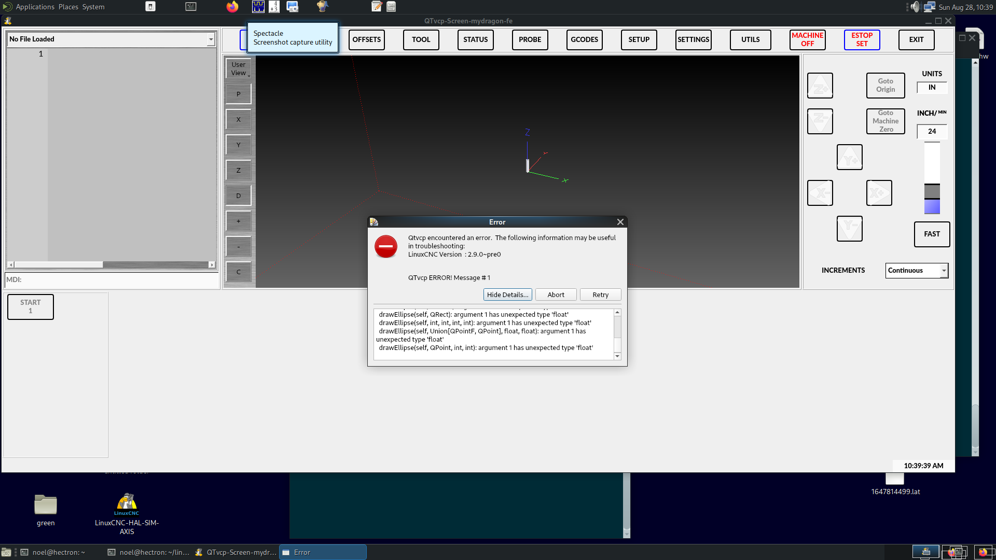Toggle D dimensions button in graphics panel
This screenshot has height=560, width=996.
[x=239, y=196]
